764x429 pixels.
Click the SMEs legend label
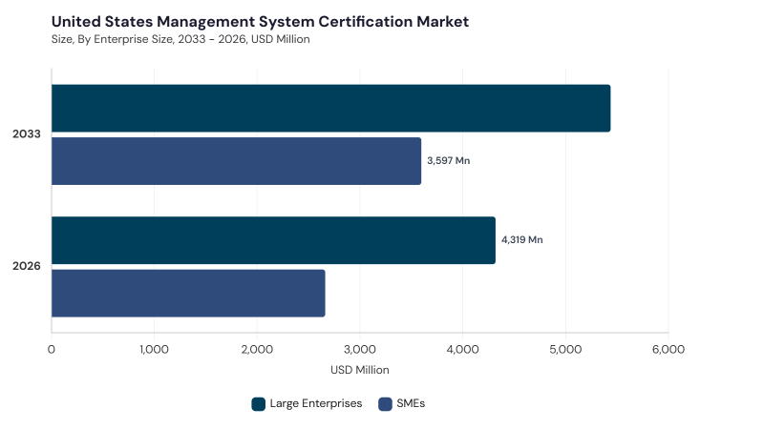click(411, 403)
